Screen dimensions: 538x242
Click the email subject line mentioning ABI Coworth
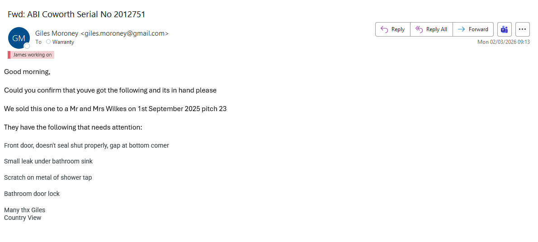76,14
